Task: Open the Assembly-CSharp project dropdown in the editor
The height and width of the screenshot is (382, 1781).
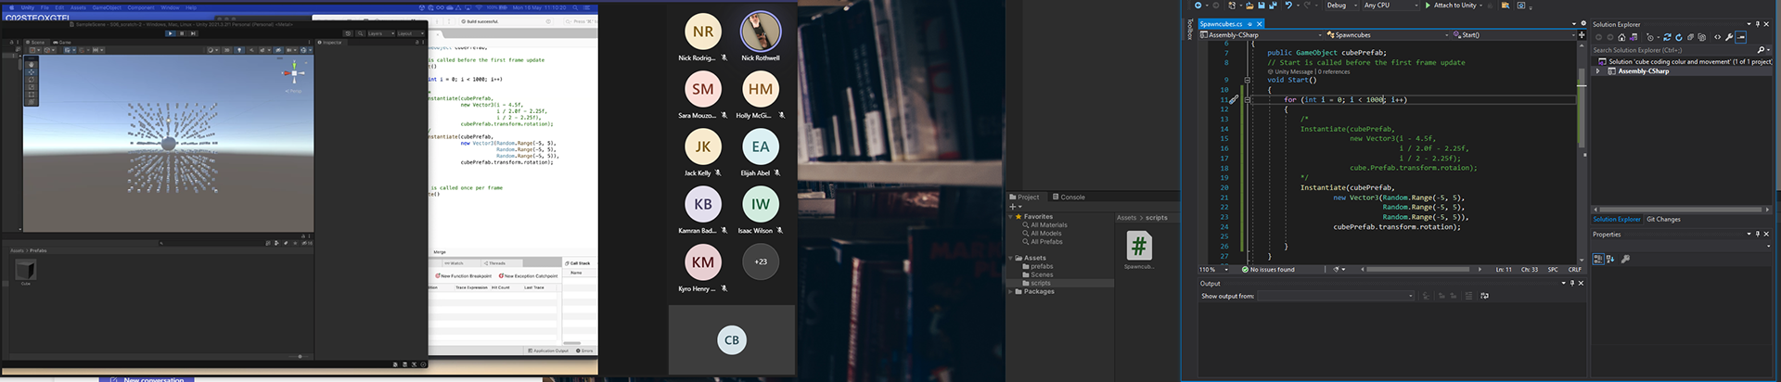Action: click(x=1262, y=34)
